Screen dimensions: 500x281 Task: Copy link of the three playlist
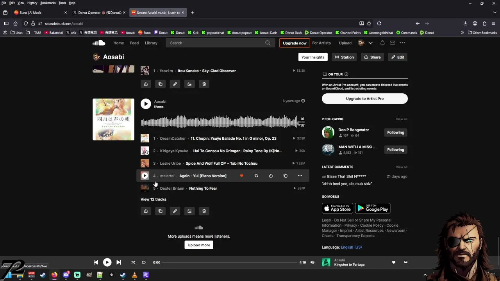(161, 211)
